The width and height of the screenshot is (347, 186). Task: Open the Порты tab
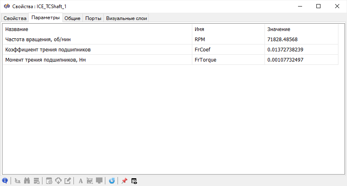(x=93, y=18)
